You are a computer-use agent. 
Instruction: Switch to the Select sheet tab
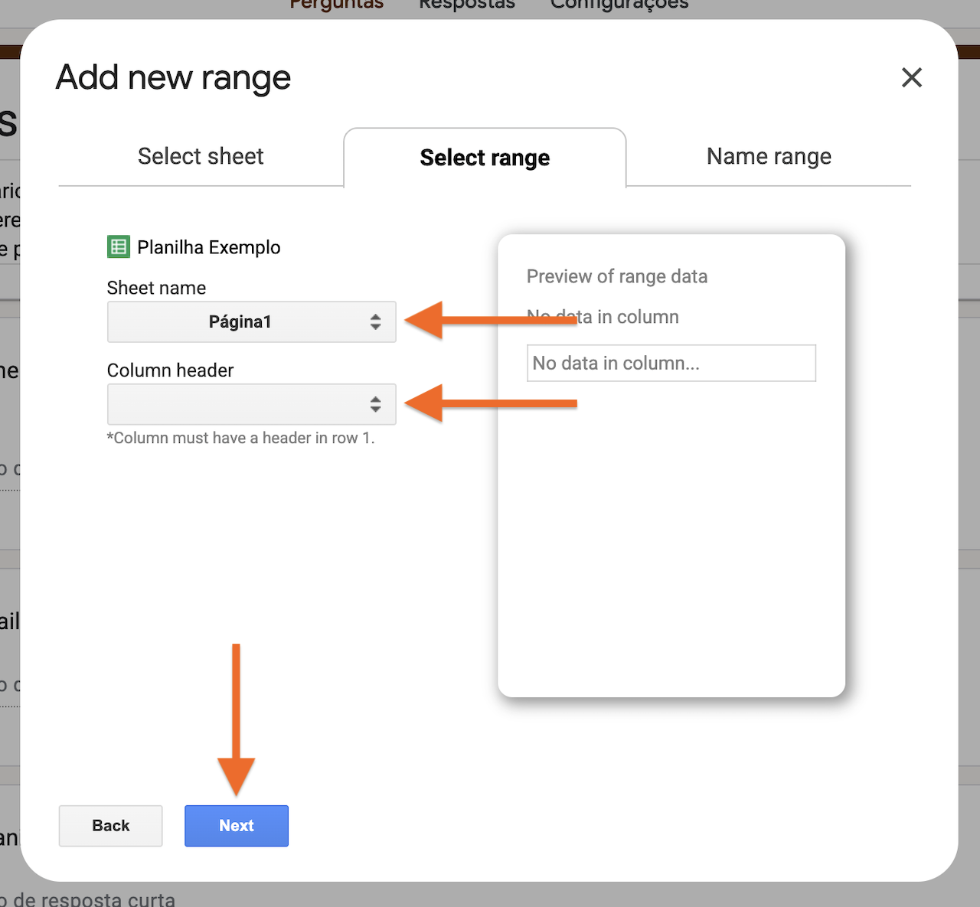pyautogui.click(x=200, y=156)
